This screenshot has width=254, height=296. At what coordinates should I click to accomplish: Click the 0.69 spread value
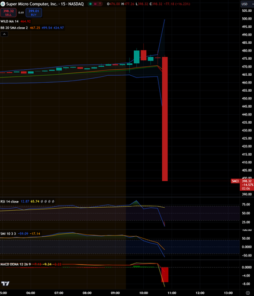(x=21, y=12)
